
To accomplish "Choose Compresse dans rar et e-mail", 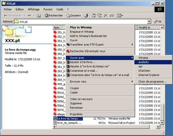I will pyautogui.click(x=100, y=75).
